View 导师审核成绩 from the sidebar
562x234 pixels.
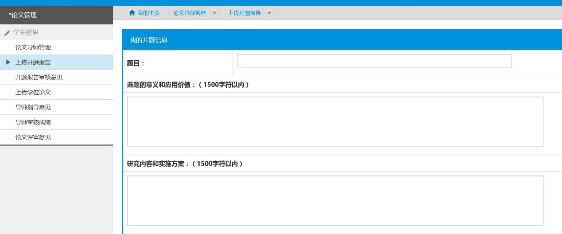pos(33,122)
